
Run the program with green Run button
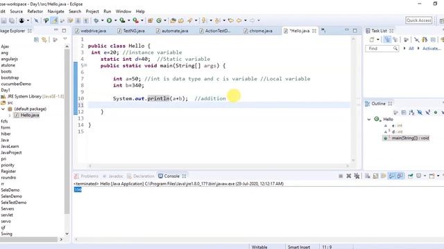(110, 20)
